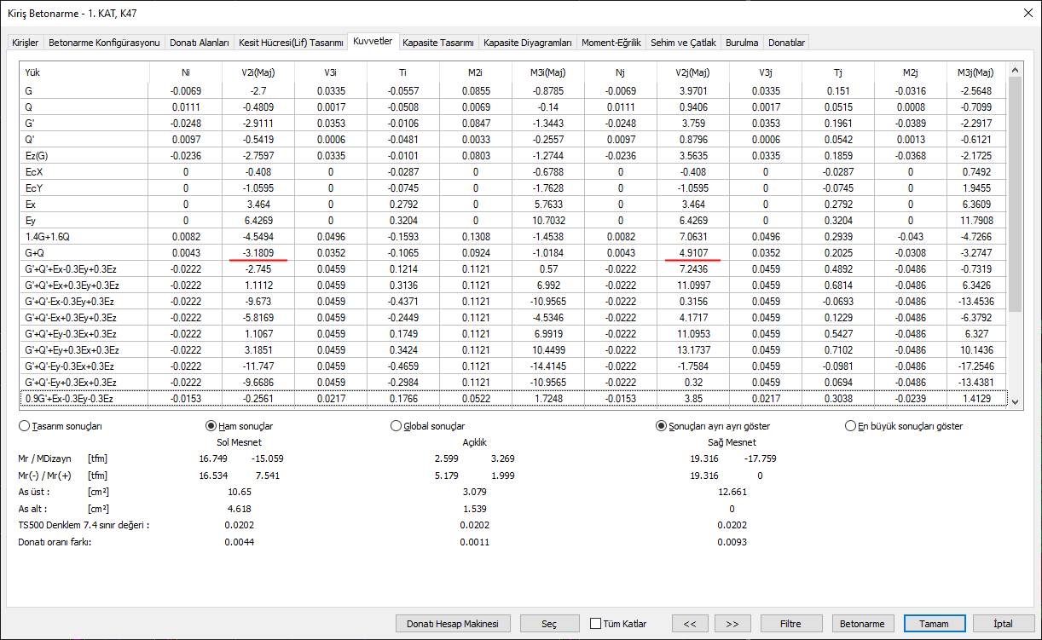Screen dimensions: 1042x640
Task: Switch to the Burulma tab
Action: click(741, 43)
